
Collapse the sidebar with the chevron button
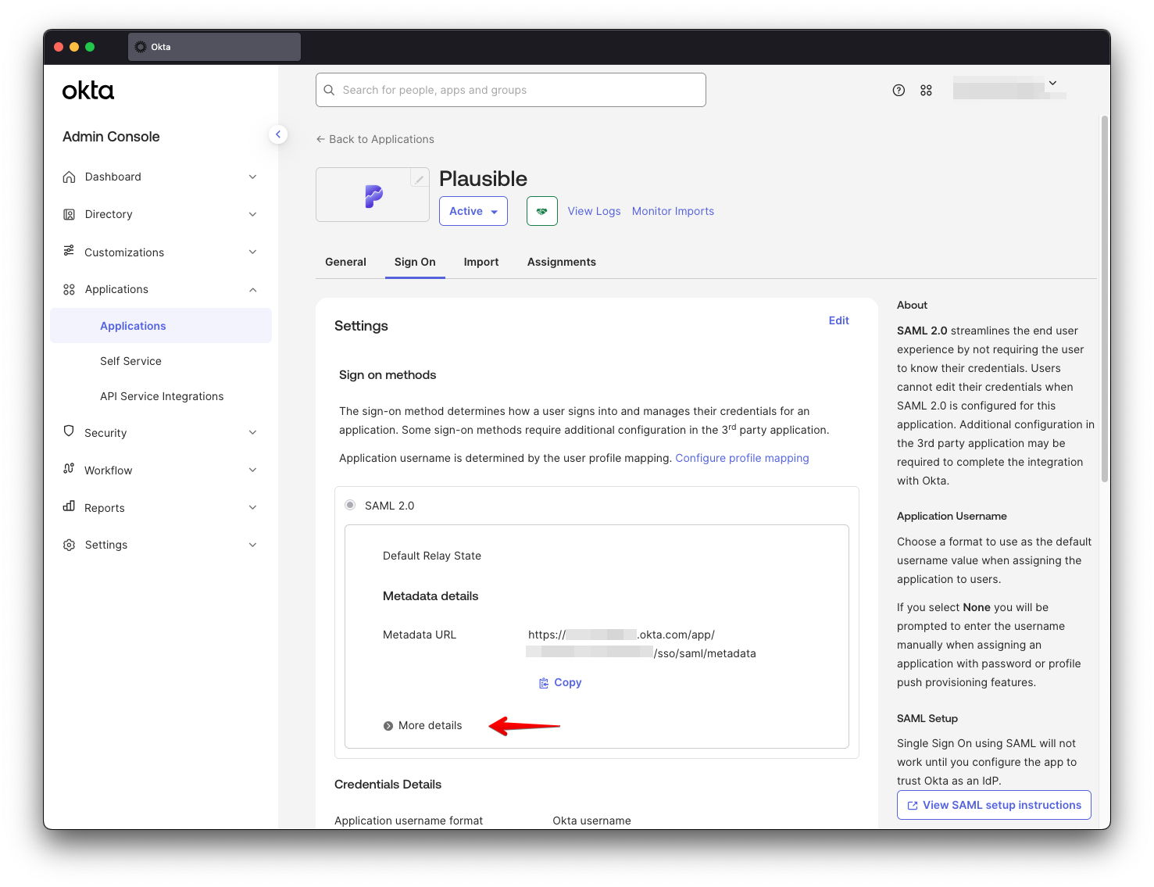(x=278, y=134)
